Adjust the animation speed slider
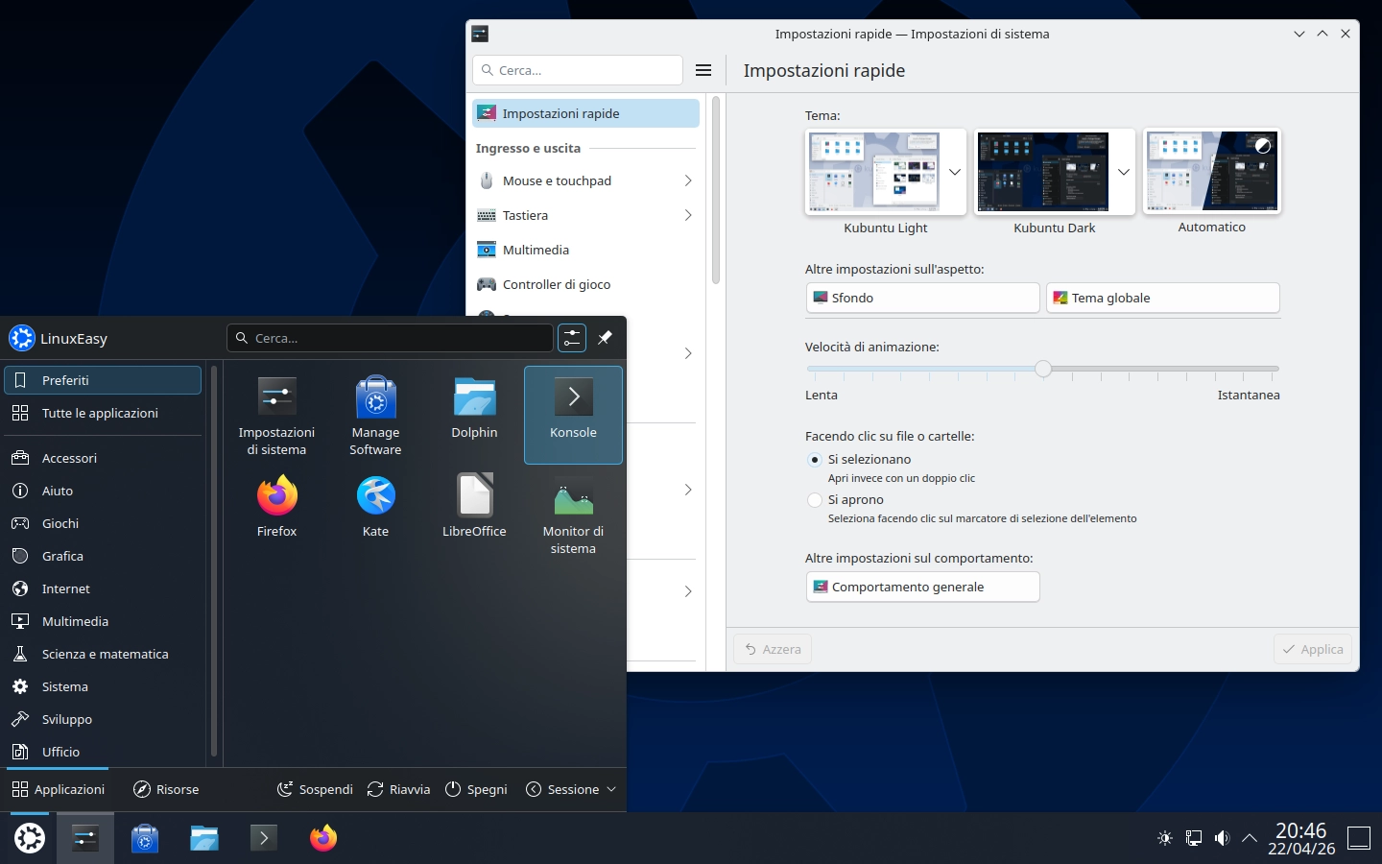This screenshot has height=864, width=1382. coord(1043,369)
